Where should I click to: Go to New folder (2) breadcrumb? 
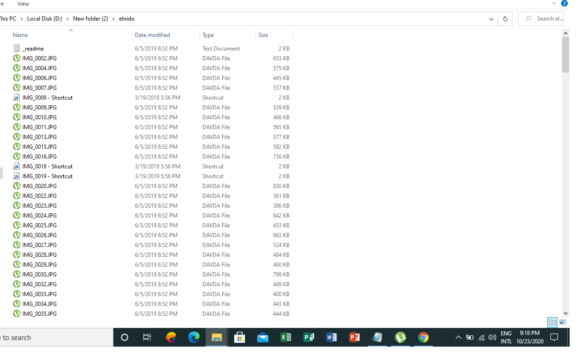click(90, 19)
